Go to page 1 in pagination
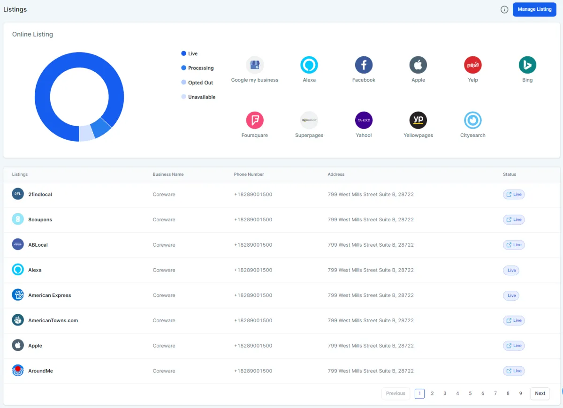 click(x=419, y=393)
